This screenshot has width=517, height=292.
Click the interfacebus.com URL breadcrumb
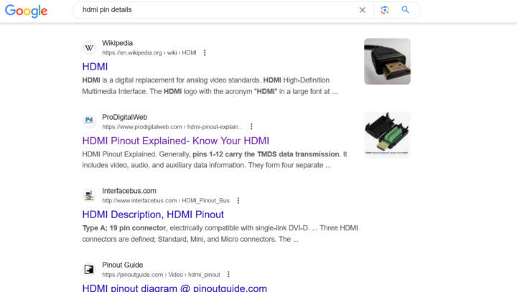pyautogui.click(x=166, y=200)
